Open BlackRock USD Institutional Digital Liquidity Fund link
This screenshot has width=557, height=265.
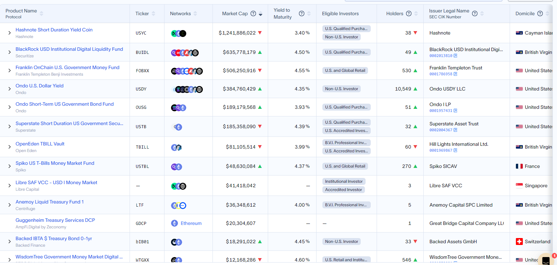[x=69, y=49]
